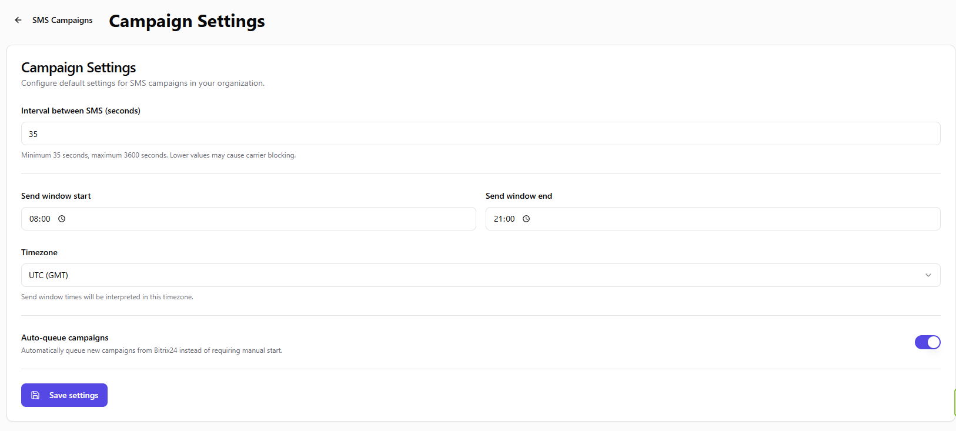Open time picker via end clock icon
956x431 pixels.
(526, 219)
